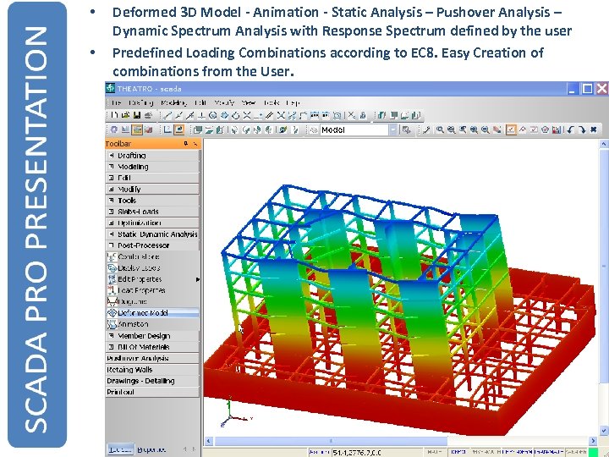
Task: Click the Deformed Model icon
Action: point(112,312)
